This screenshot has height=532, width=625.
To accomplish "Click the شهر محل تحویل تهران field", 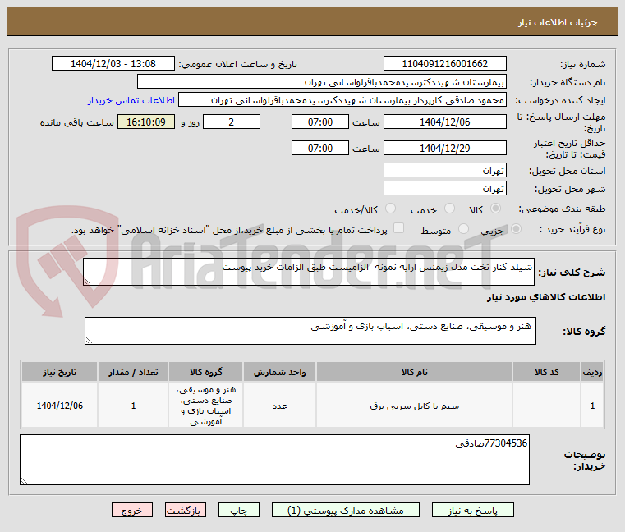I will click(x=445, y=189).
